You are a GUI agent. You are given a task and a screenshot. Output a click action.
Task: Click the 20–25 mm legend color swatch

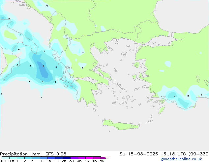click(x=59, y=158)
